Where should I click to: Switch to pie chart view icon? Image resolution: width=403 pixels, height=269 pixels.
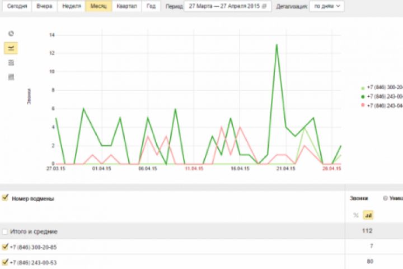pyautogui.click(x=11, y=34)
